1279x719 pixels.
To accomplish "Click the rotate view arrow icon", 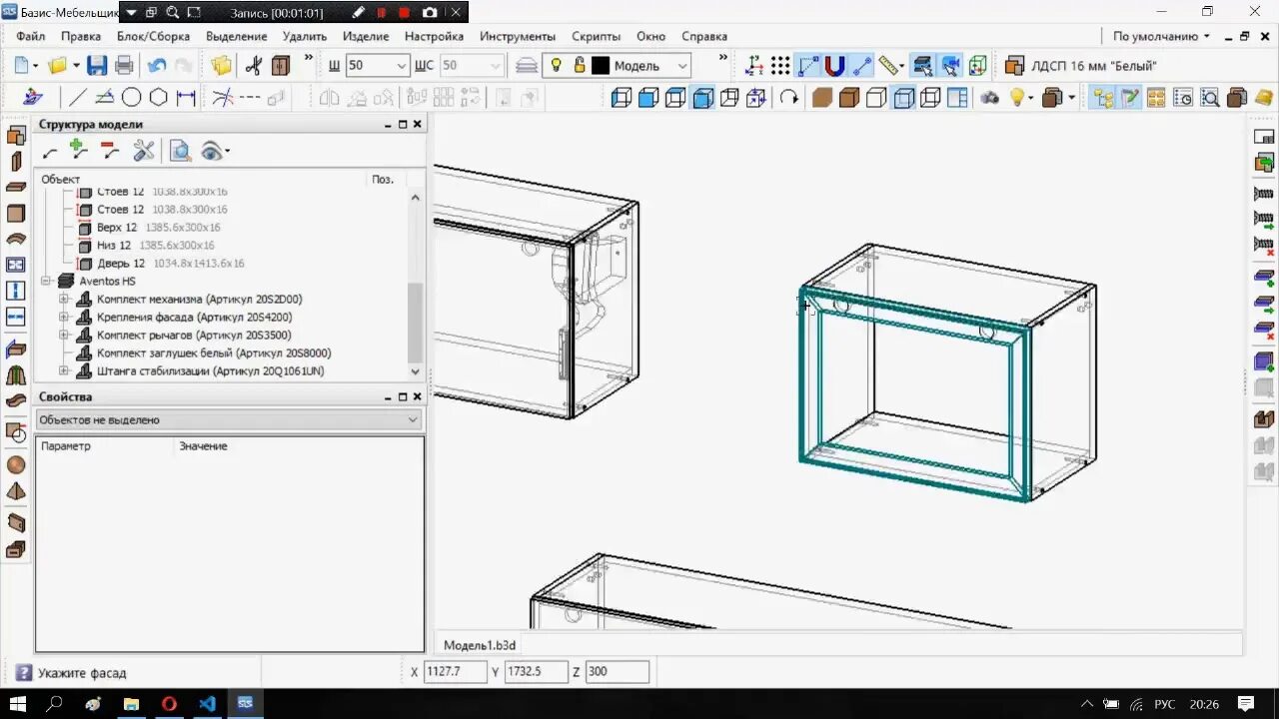I will tap(789, 98).
